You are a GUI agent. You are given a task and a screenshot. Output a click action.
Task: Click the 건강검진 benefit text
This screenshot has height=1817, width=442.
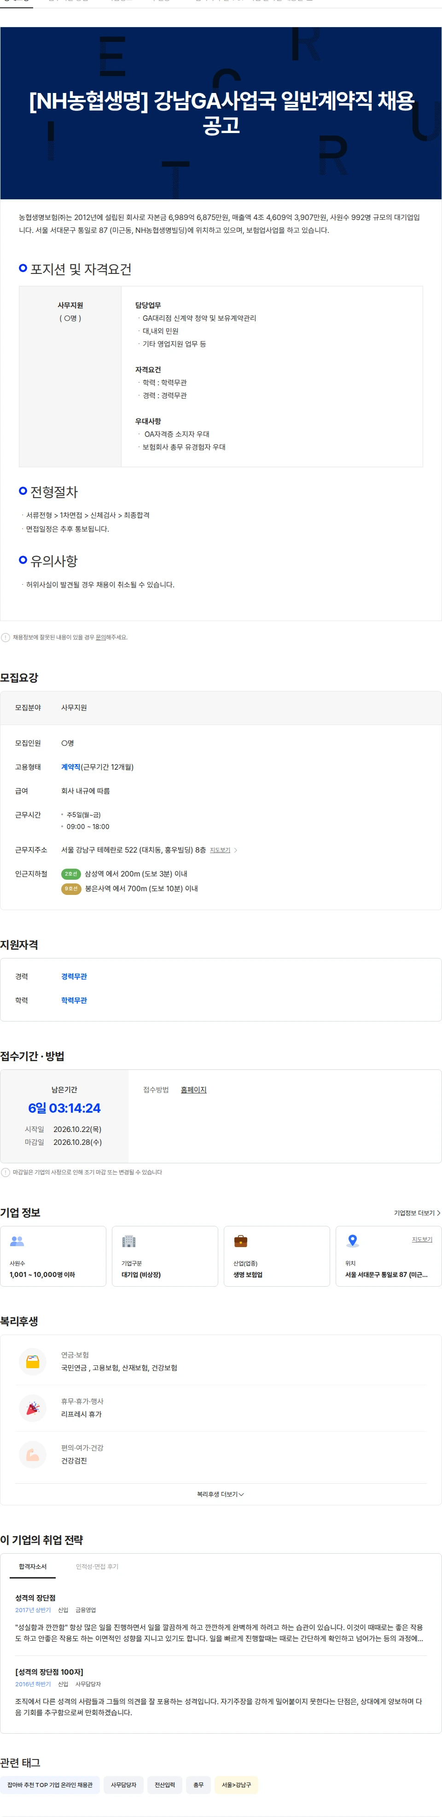tap(74, 1460)
